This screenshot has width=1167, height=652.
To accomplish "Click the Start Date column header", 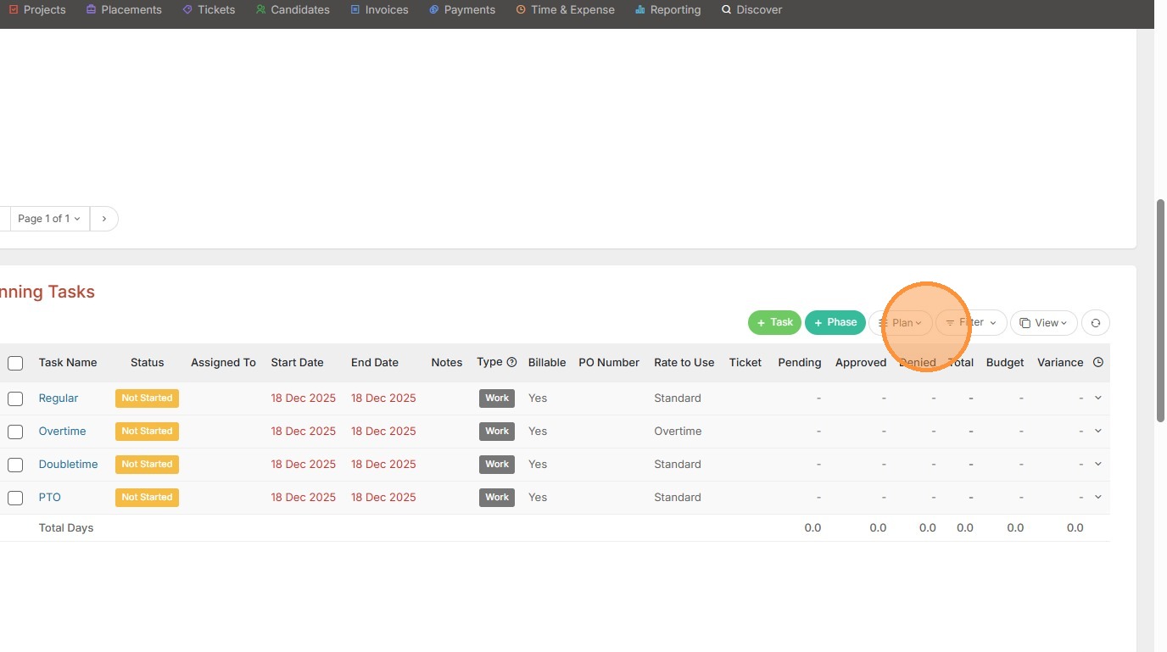I will (x=298, y=363).
